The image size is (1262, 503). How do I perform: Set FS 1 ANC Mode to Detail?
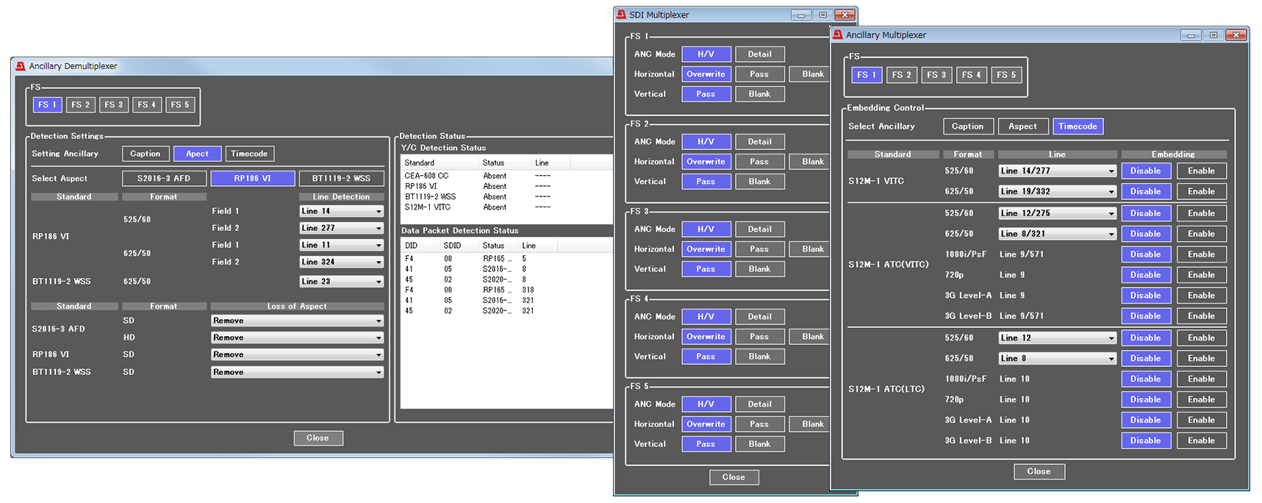point(759,54)
